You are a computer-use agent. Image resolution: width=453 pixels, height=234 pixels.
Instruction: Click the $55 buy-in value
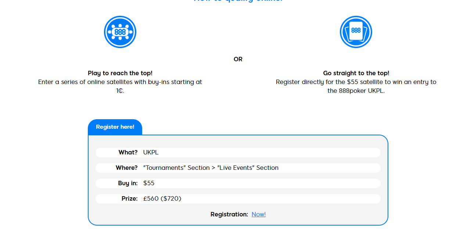[x=149, y=183]
